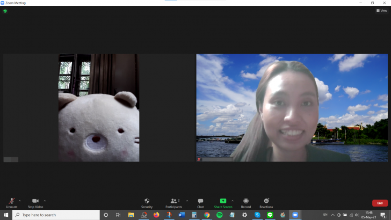Viewport: 391px width, 220px height.
Task: Expand audio options arrow beside Unmute
Action: 20,201
